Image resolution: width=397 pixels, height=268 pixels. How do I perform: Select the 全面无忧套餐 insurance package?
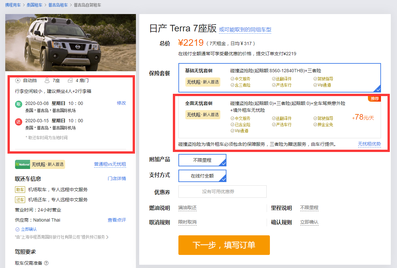[x=279, y=117]
